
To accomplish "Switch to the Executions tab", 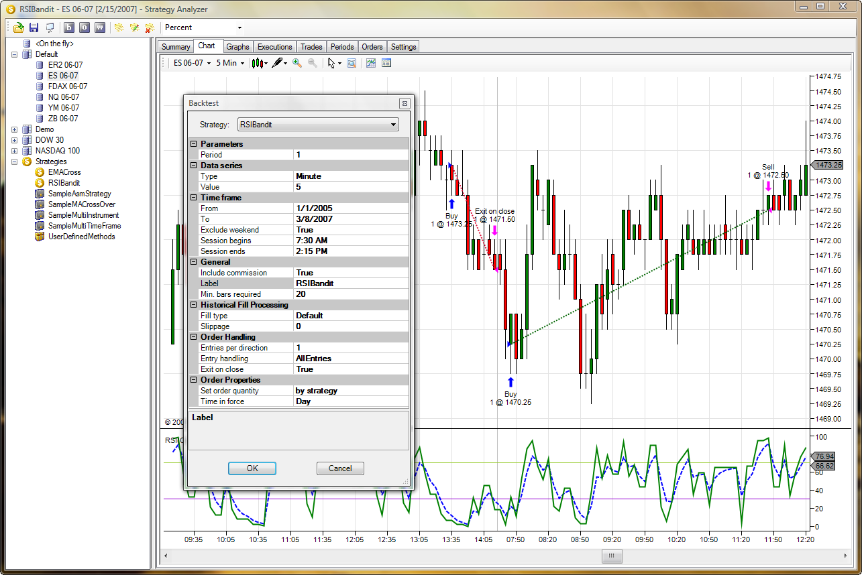I will (275, 47).
